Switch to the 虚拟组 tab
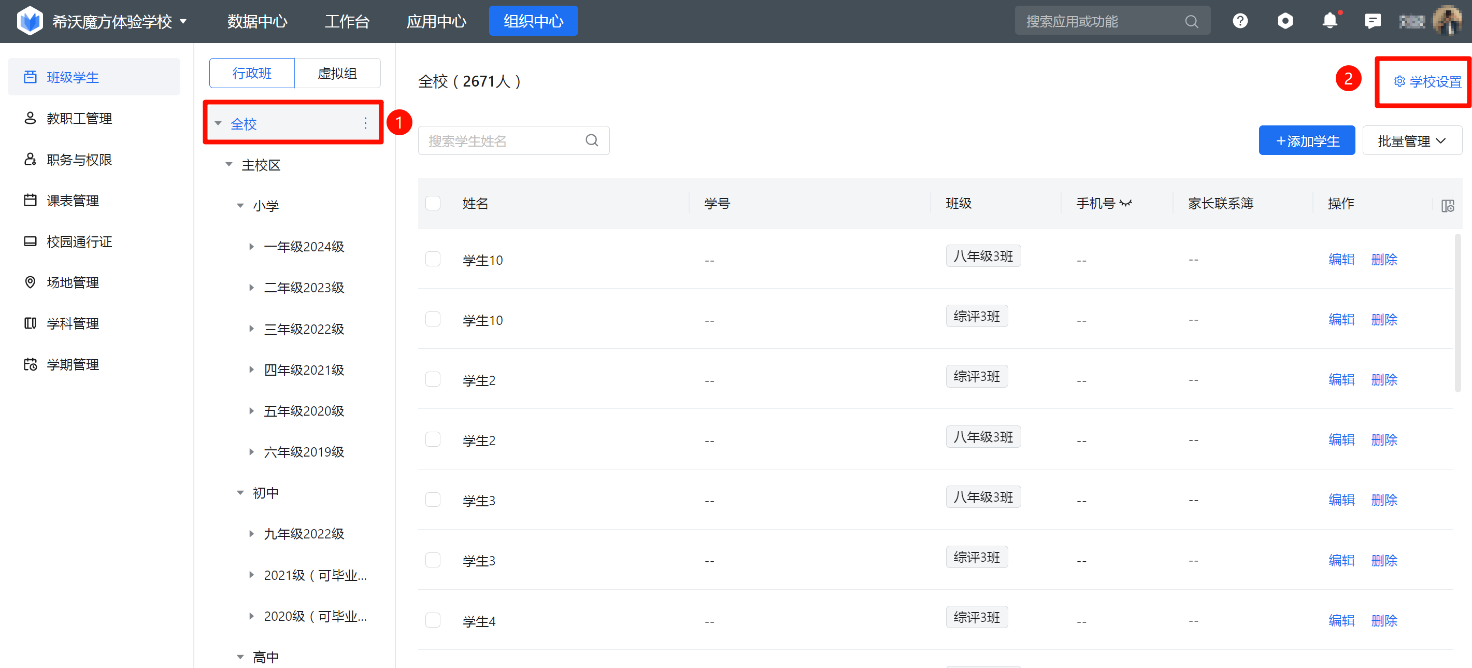The height and width of the screenshot is (668, 1472). click(x=337, y=73)
